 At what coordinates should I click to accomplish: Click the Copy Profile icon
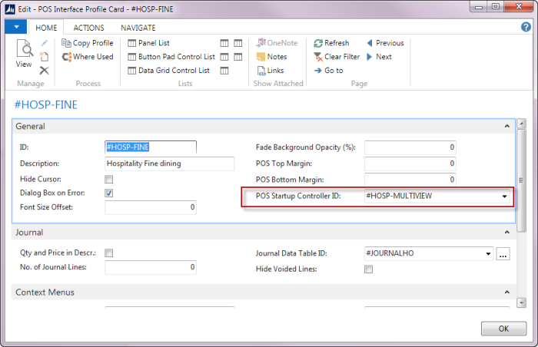[x=67, y=43]
